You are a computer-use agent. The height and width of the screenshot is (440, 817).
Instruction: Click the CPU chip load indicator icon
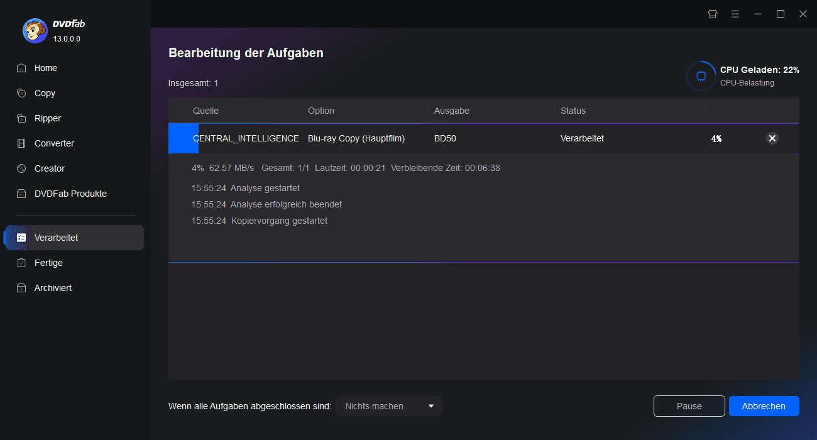click(701, 76)
